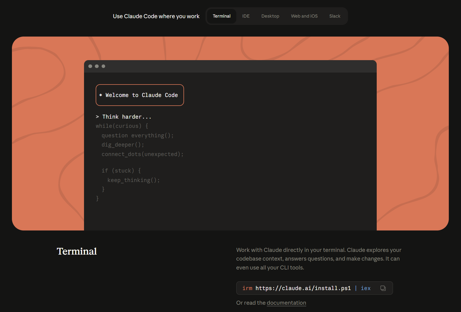Click the 'irm' keyword in install command
This screenshot has width=461, height=312.
(x=247, y=288)
